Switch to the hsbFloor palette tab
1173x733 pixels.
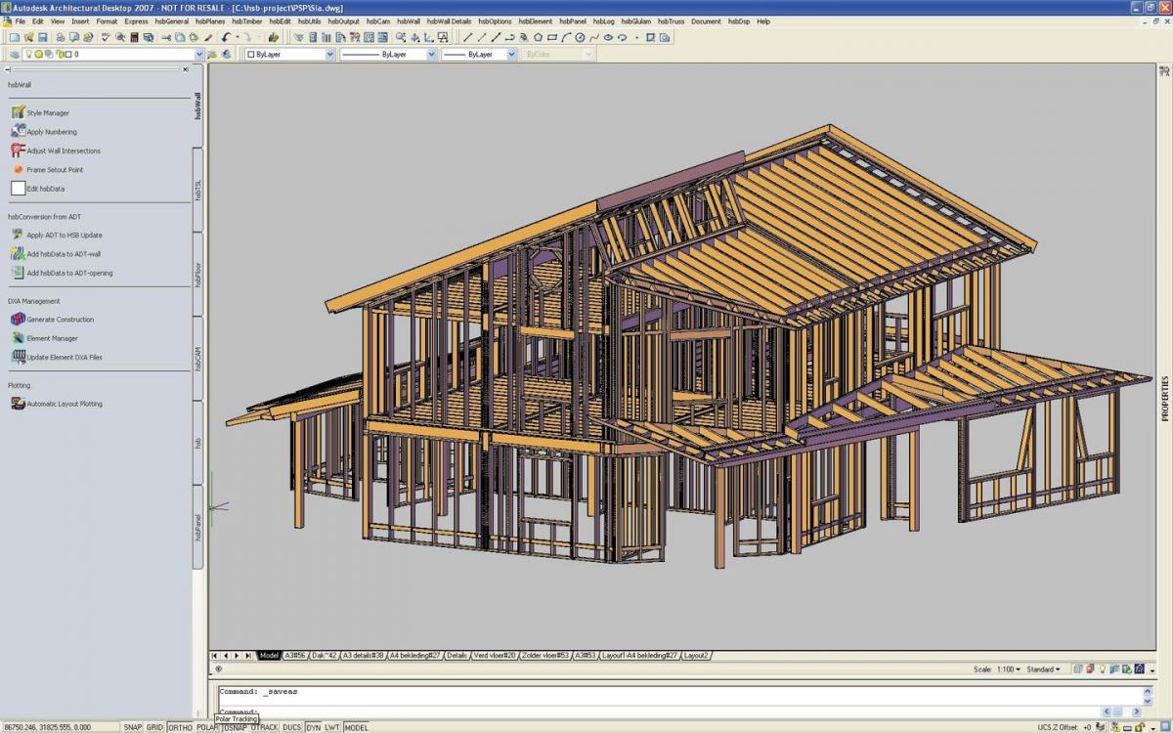coord(197,274)
